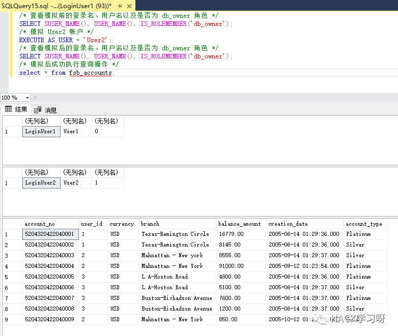Image resolution: width=398 pixels, height=336 pixels.
Task: Click the creation_date column header
Action: pyautogui.click(x=304, y=224)
